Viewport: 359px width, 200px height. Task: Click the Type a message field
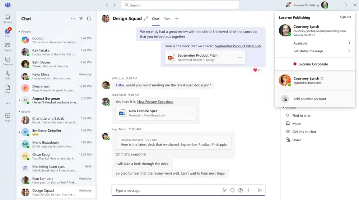click(x=165, y=190)
